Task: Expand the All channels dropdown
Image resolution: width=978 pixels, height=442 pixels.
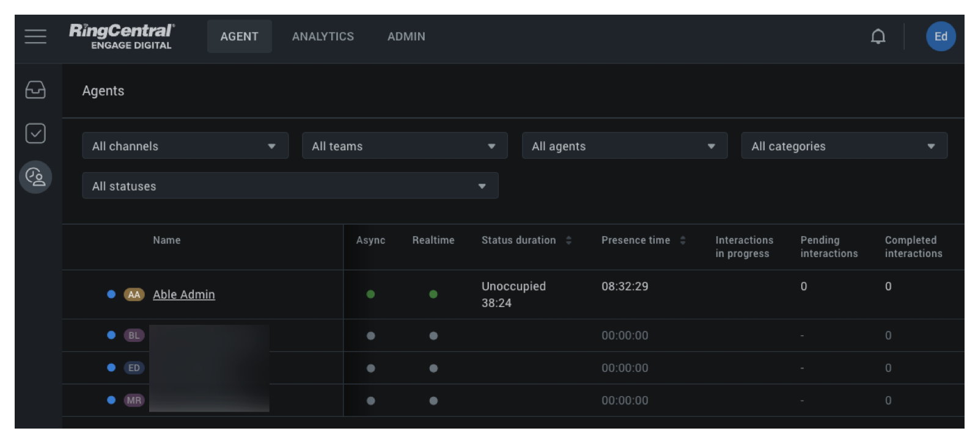Action: coord(185,146)
